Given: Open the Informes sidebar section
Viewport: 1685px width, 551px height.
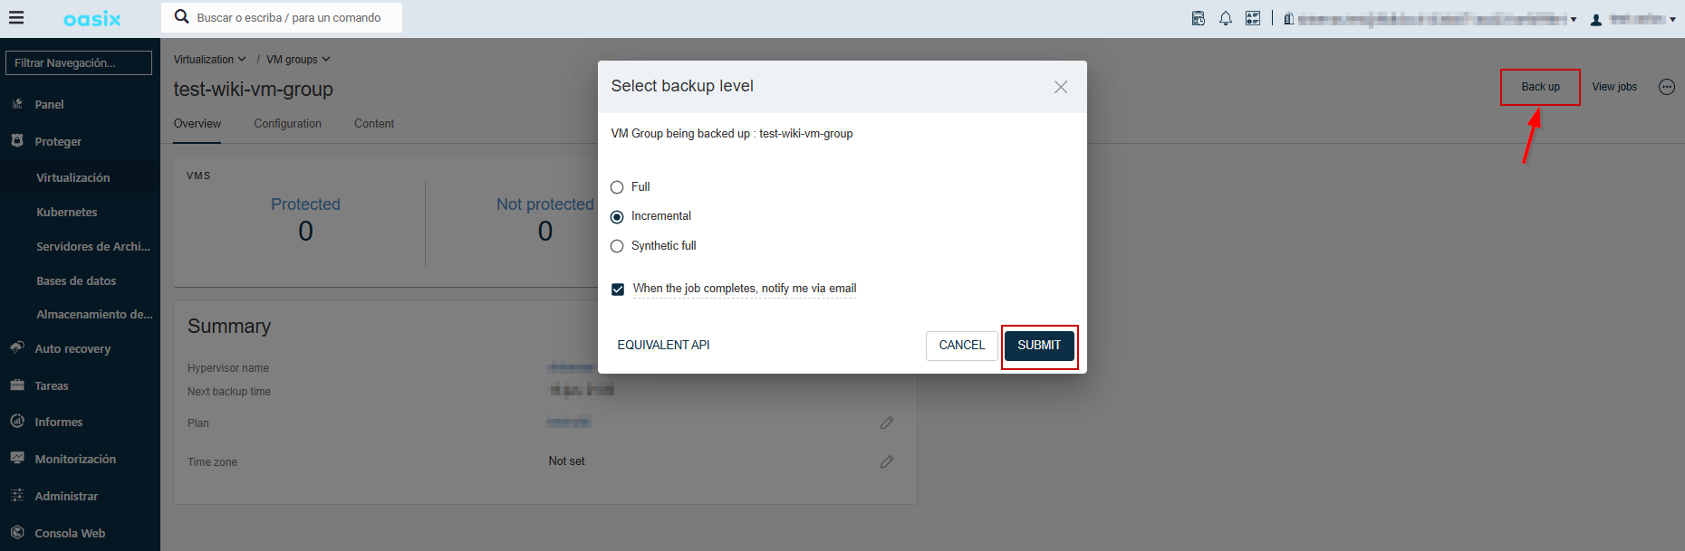Looking at the screenshot, I should click(60, 422).
